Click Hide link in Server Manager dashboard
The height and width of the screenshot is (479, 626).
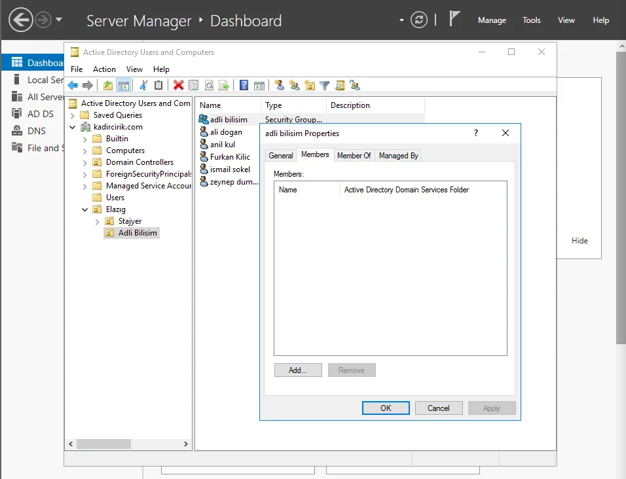pyautogui.click(x=580, y=241)
